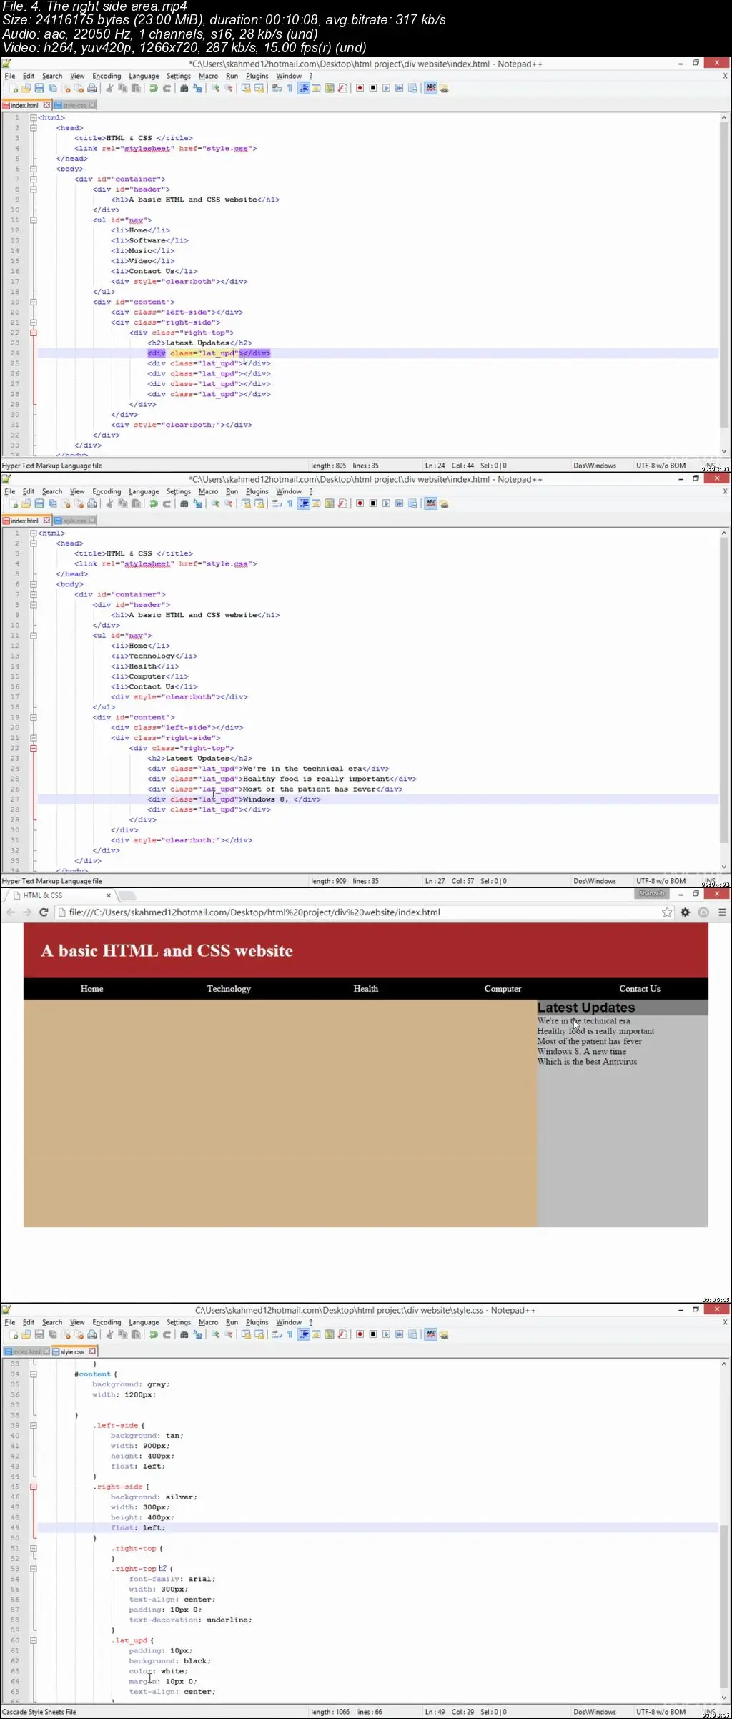Toggle synchronize vertical scrolling in second Notepad++ window
Image resolution: width=732 pixels, height=1719 pixels.
point(246,504)
